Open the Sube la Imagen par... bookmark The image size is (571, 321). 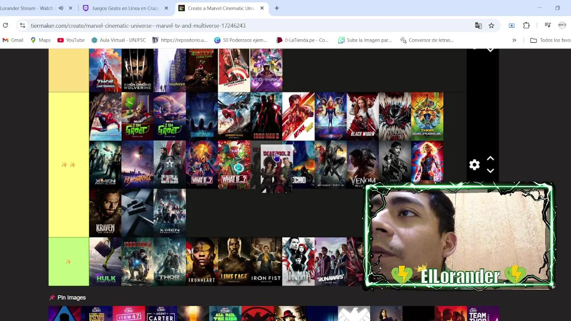click(x=365, y=40)
